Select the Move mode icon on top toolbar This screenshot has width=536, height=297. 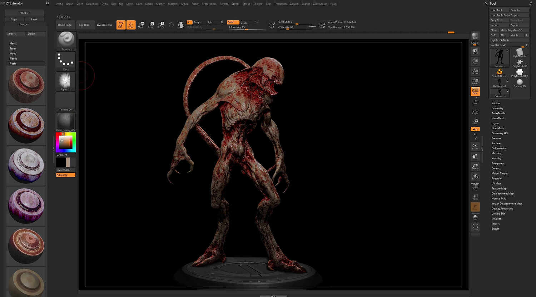coord(141,24)
